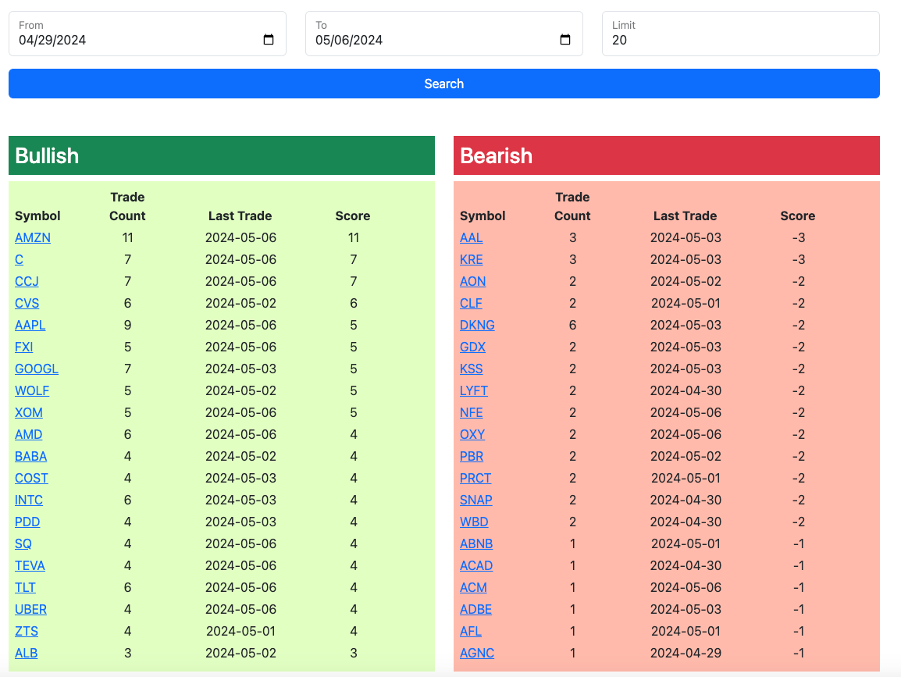Open the XOM symbol link

(29, 412)
